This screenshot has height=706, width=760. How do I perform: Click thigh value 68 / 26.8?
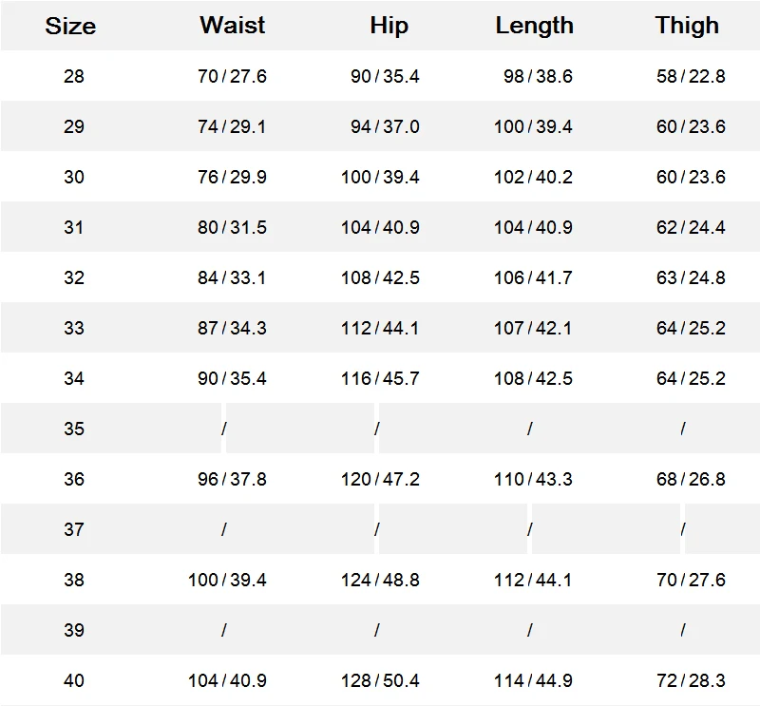click(x=691, y=479)
